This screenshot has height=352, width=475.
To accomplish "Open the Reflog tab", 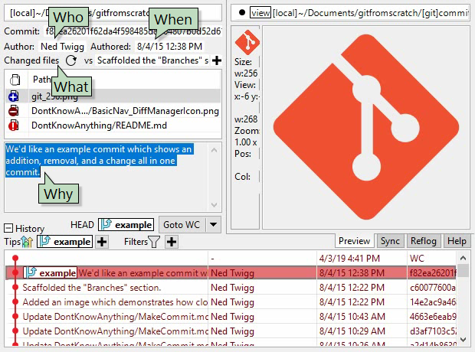I will (x=424, y=241).
